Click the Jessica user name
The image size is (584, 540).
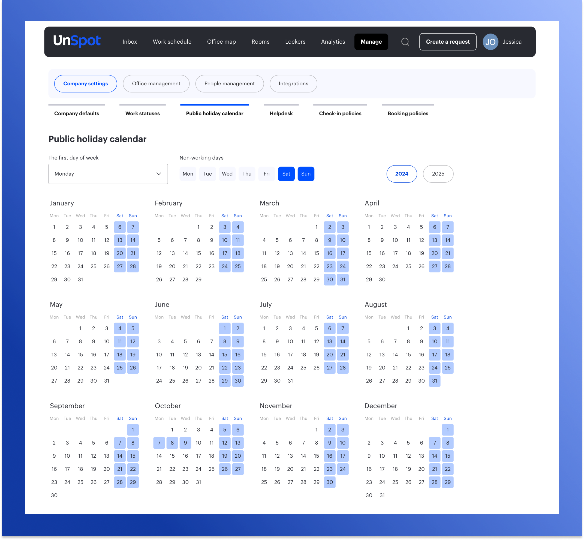512,42
